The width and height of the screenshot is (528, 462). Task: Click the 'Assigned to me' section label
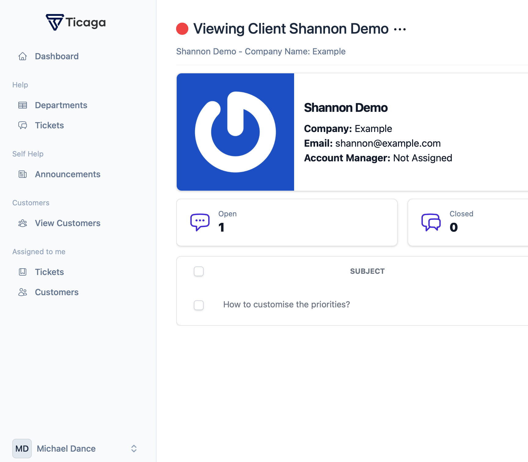coord(39,252)
